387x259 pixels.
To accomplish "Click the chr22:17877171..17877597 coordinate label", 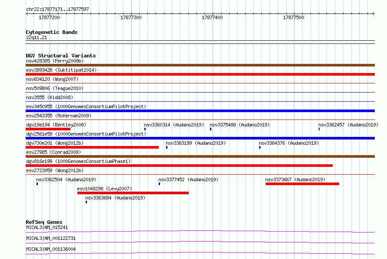I will point(57,10).
